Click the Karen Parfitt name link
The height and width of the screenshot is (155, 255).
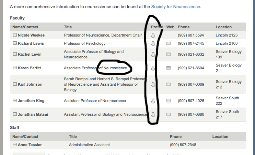click(x=30, y=68)
